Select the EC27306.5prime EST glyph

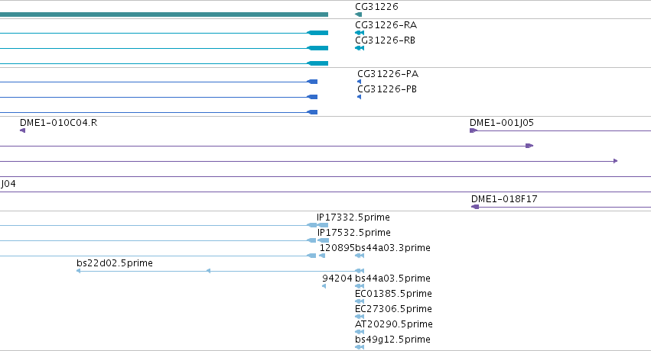point(360,317)
